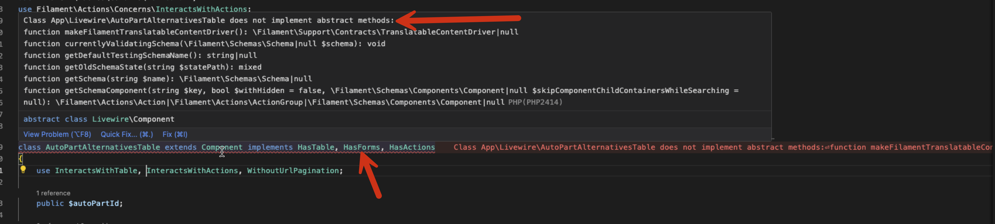995x224 pixels.
Task: Select HasActions interface in class declaration
Action: [412, 147]
